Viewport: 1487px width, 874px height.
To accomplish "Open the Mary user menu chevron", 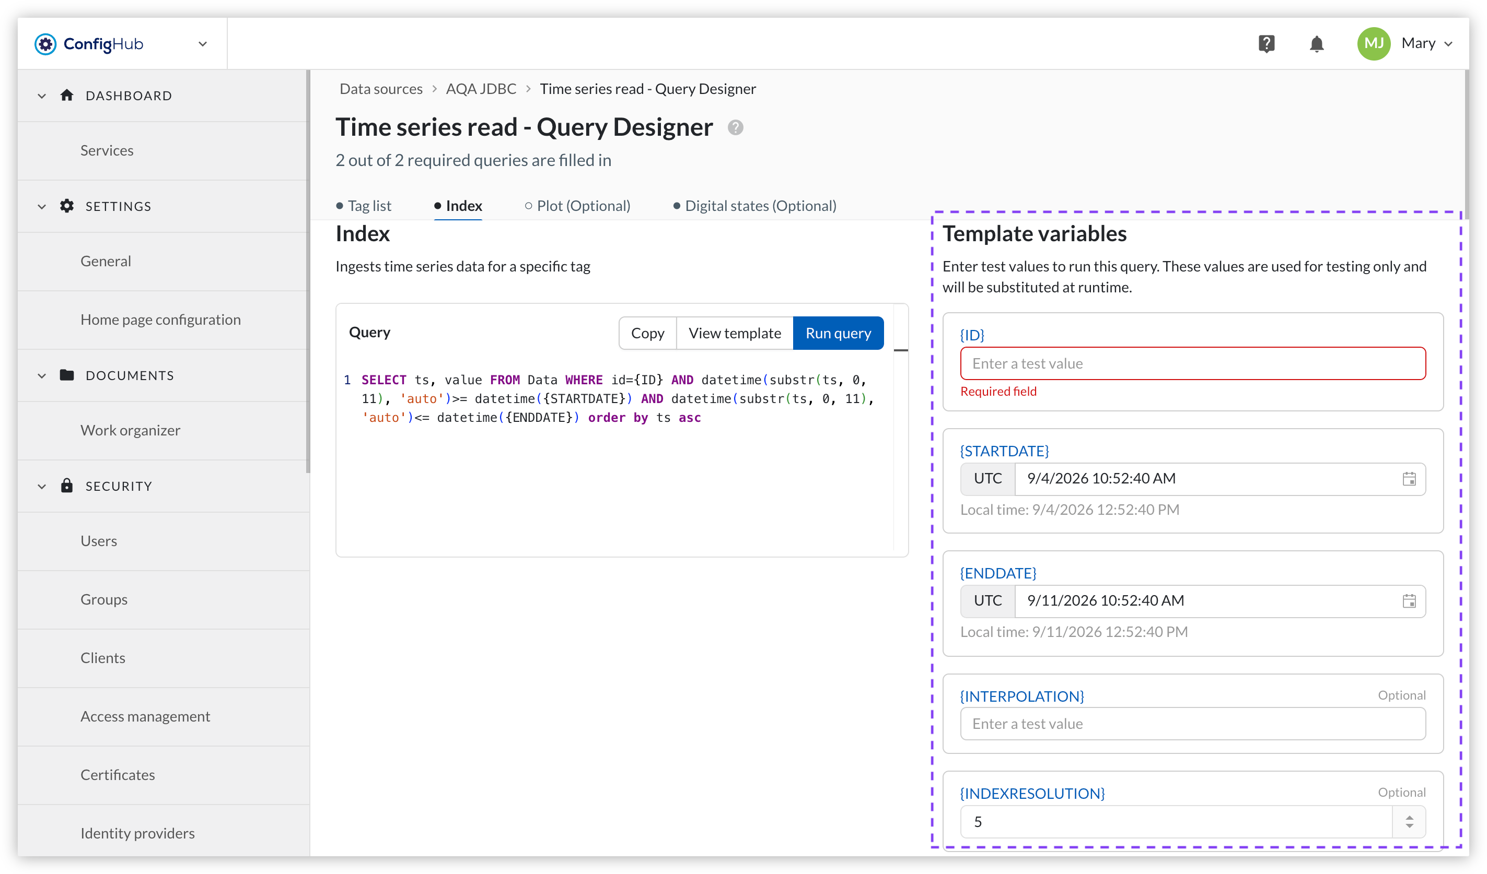I will pos(1449,44).
